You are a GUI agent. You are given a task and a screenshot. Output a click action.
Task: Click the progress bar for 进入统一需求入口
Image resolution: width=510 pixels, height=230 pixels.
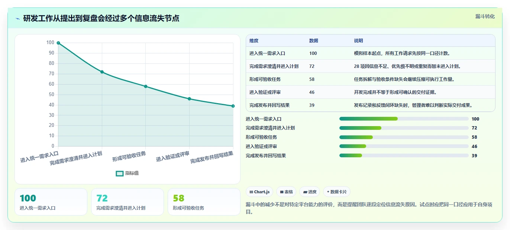pos(404,119)
